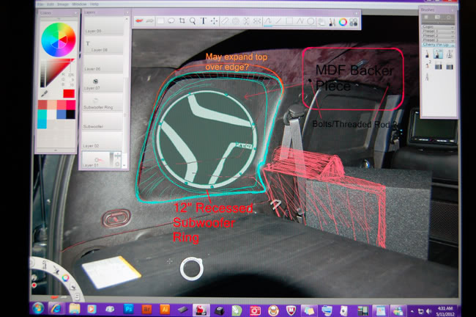Select Layer 07 in the Layers panel
Screen dimensions: 476x317
103,83
